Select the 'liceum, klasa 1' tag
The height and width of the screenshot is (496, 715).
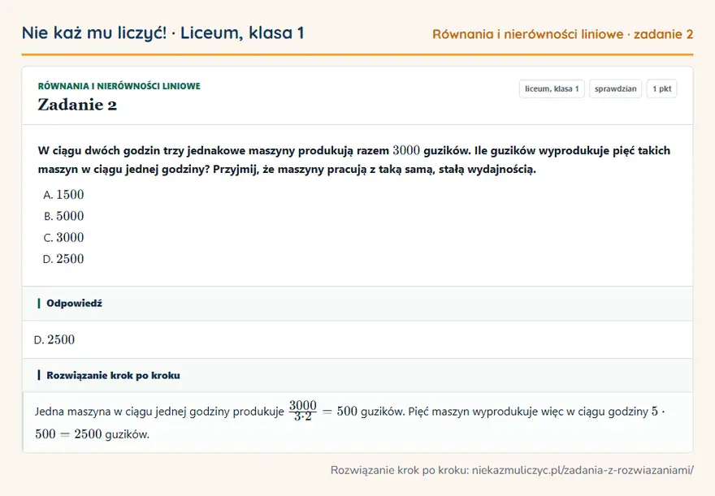pos(552,88)
